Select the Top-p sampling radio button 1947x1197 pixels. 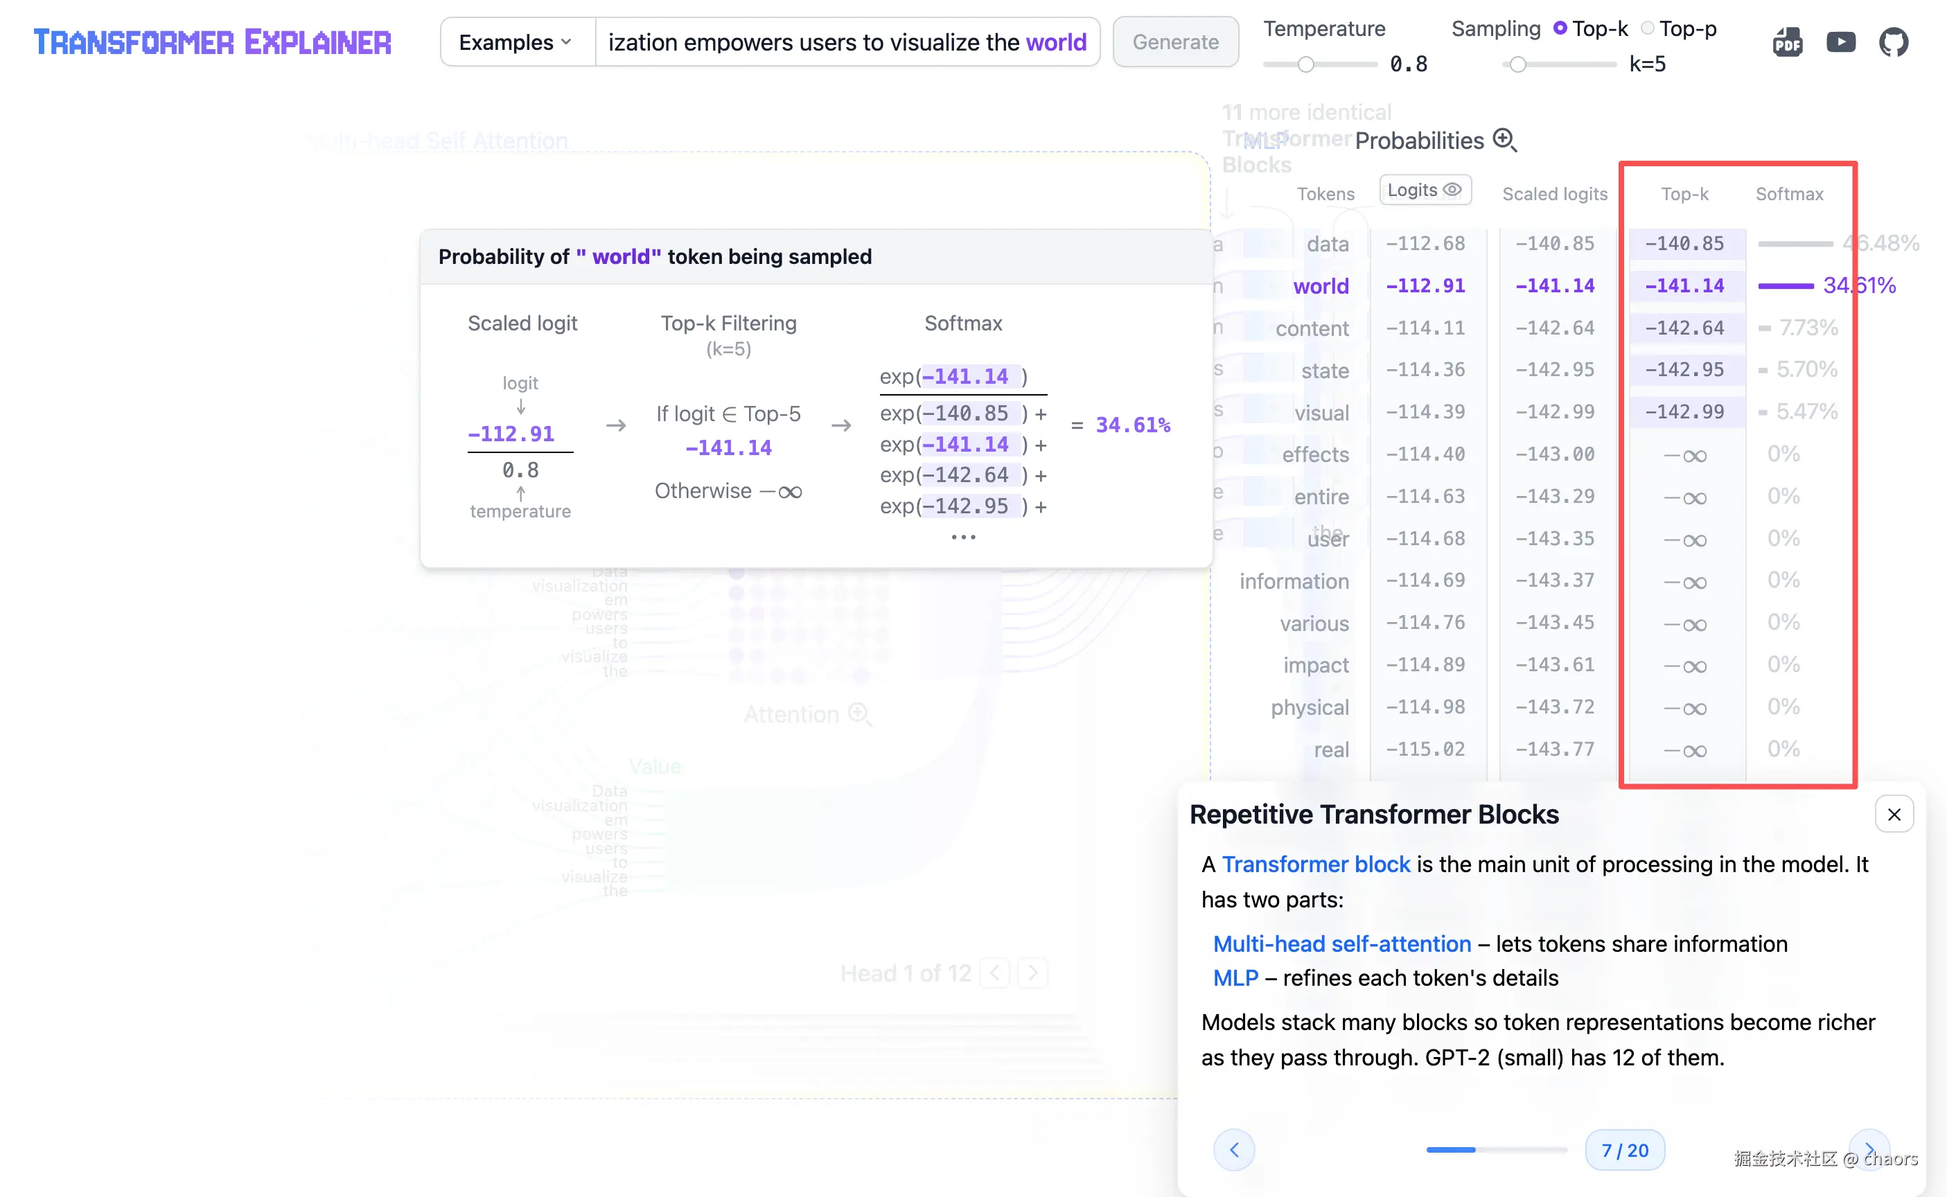point(1647,28)
